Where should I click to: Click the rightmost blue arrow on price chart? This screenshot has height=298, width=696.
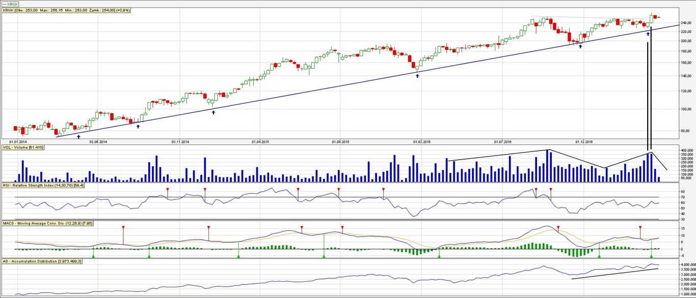[648, 34]
